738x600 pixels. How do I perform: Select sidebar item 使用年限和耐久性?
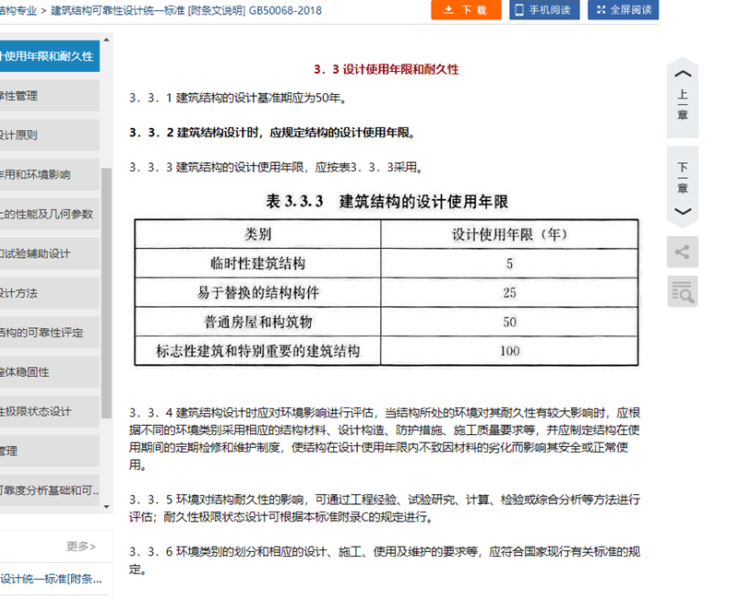pyautogui.click(x=50, y=56)
